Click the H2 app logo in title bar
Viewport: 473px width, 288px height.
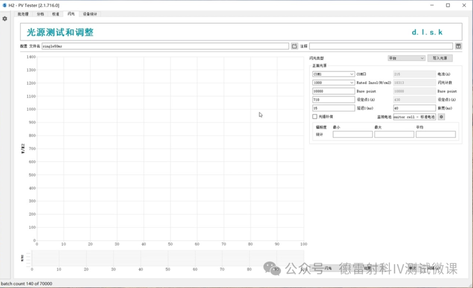[x=4, y=5]
